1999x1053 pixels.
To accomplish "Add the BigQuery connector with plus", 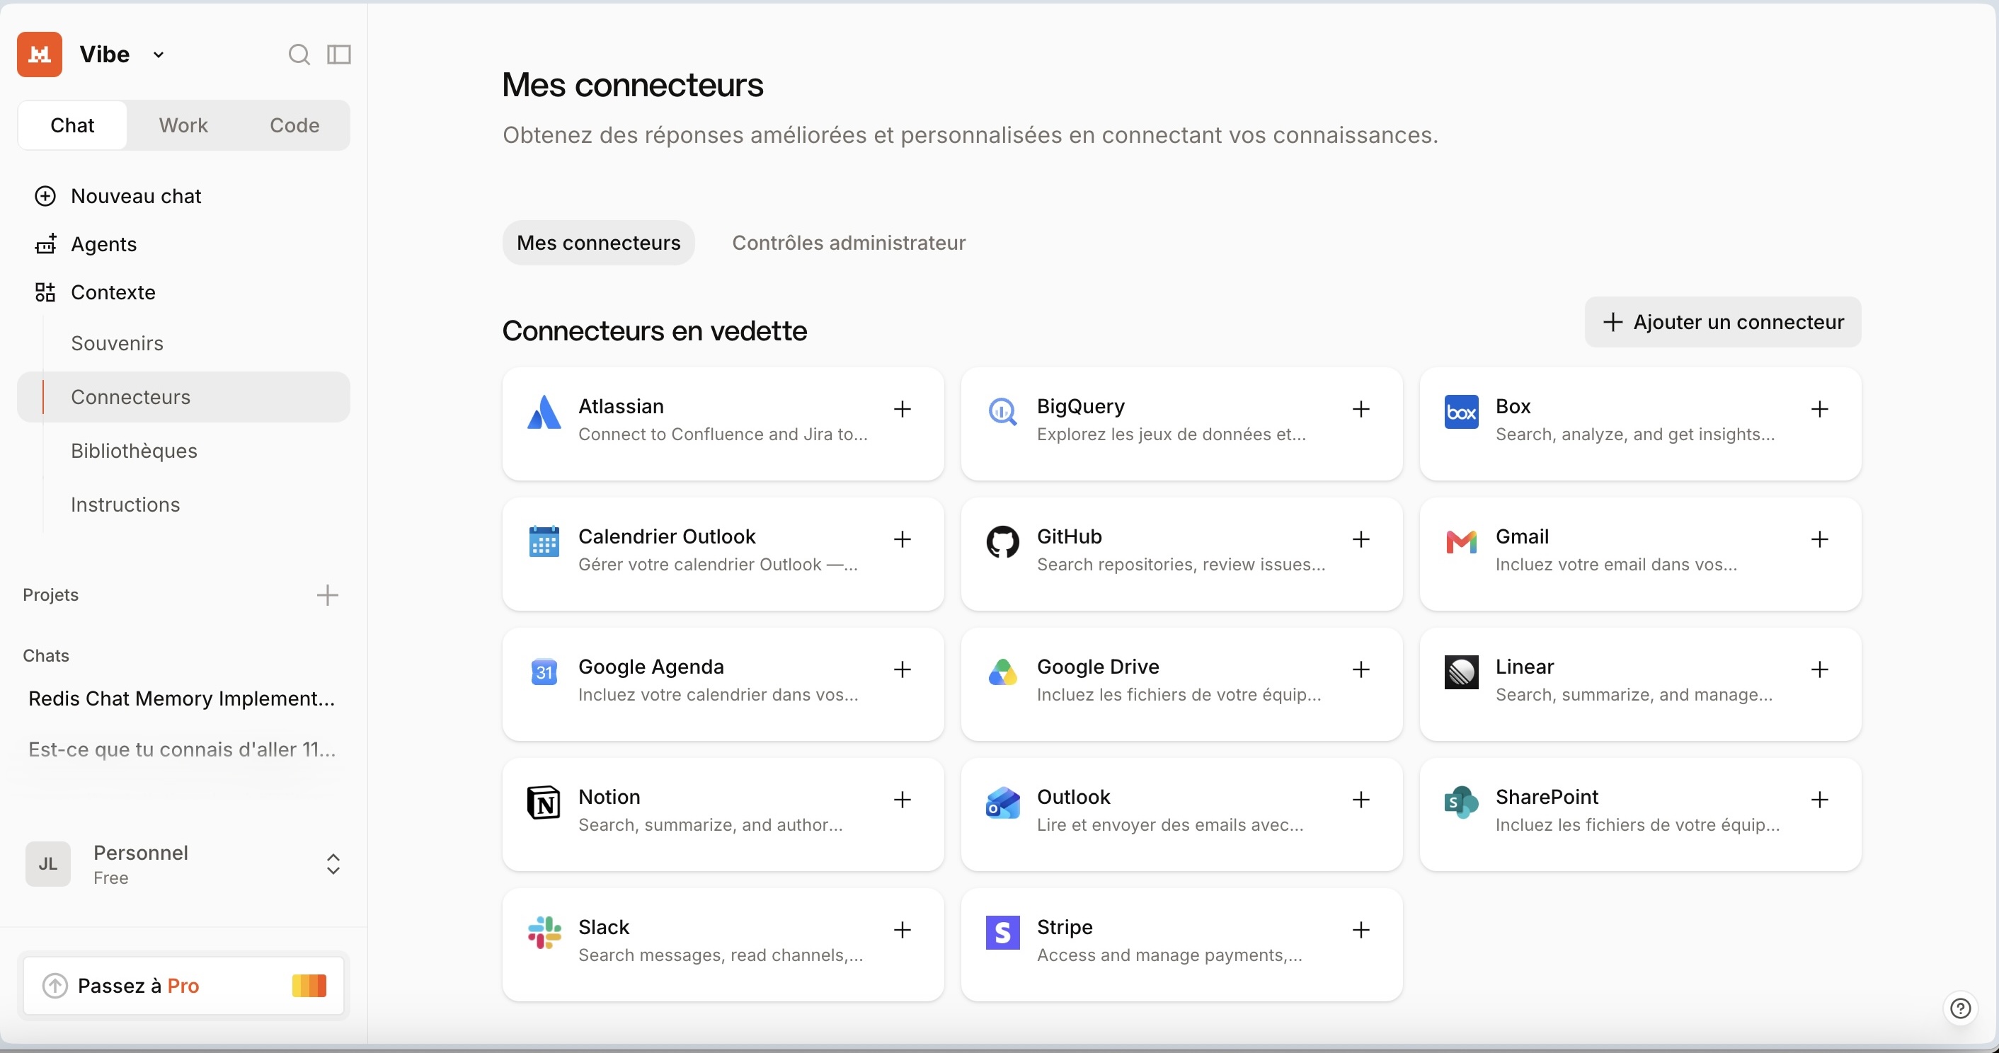I will 1361,409.
